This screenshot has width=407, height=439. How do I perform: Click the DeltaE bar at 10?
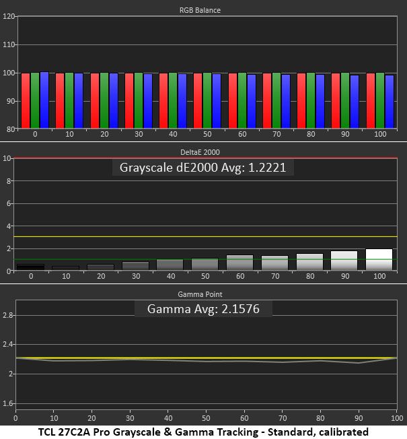tap(65, 268)
